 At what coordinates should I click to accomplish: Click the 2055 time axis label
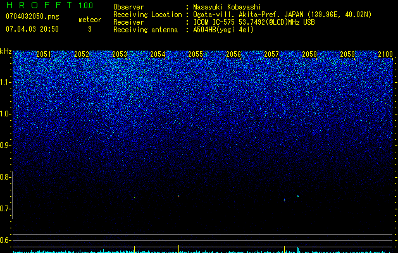tap(196, 54)
